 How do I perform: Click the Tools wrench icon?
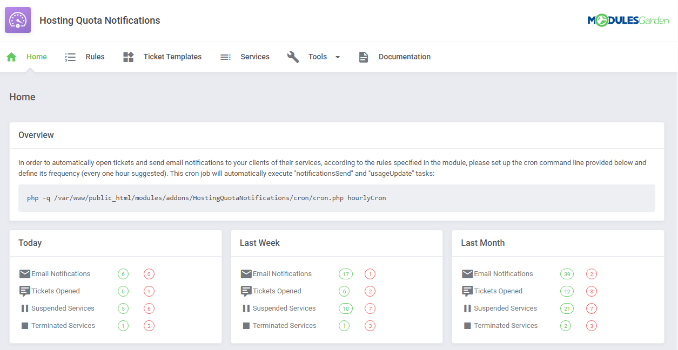click(x=293, y=56)
